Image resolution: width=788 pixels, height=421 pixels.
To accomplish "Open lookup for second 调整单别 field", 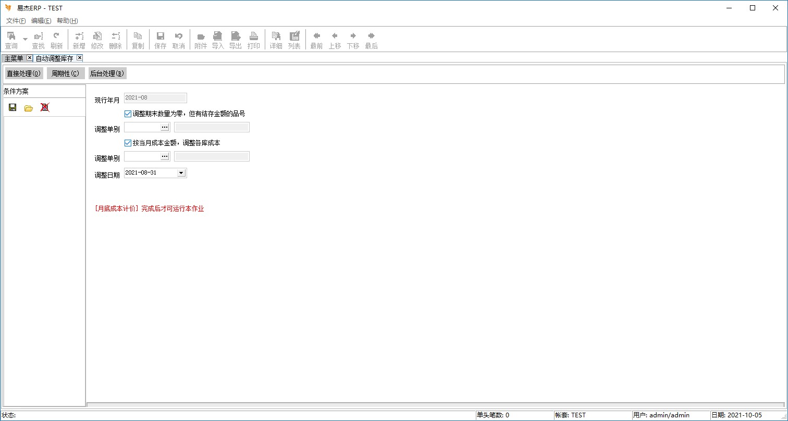I will click(x=165, y=156).
